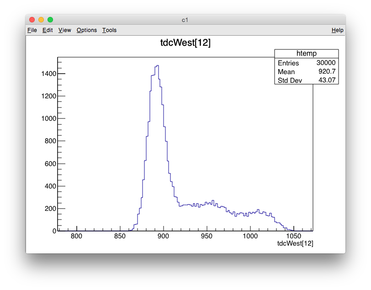Click the x-axis label 950
This screenshot has height=290, width=371.
pyautogui.click(x=207, y=236)
